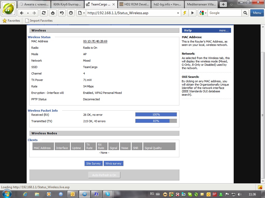Click the Site Survey button
The height and width of the screenshot is (198, 265).
pyautogui.click(x=93, y=163)
